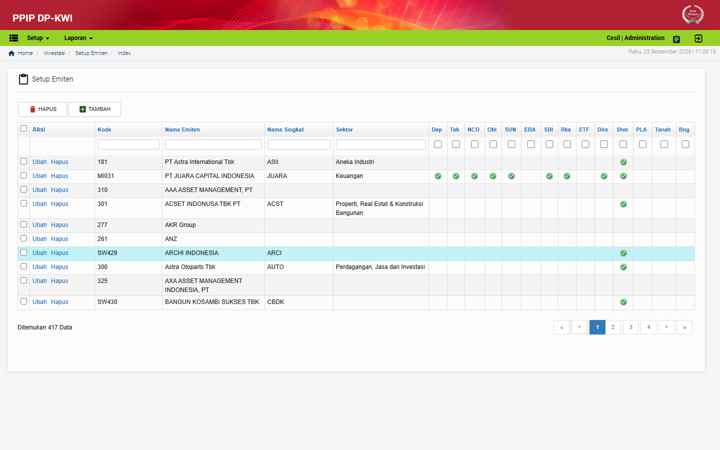Click the Shm check icon for BANGUN KOSAMBI

pos(623,302)
